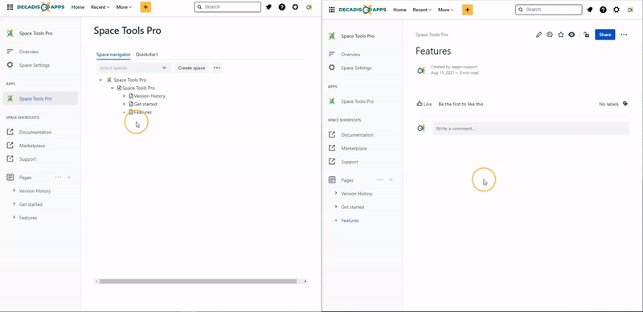Open Overview in left window sidebar
The width and height of the screenshot is (643, 312).
tap(29, 51)
